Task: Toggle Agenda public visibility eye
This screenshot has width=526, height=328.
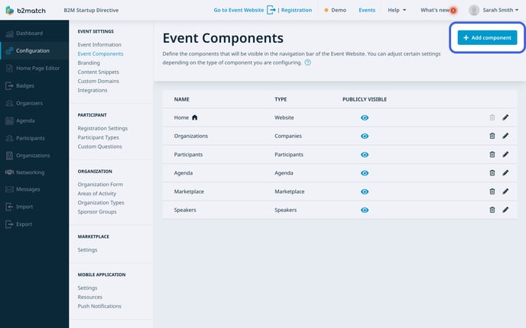Action: (365, 173)
